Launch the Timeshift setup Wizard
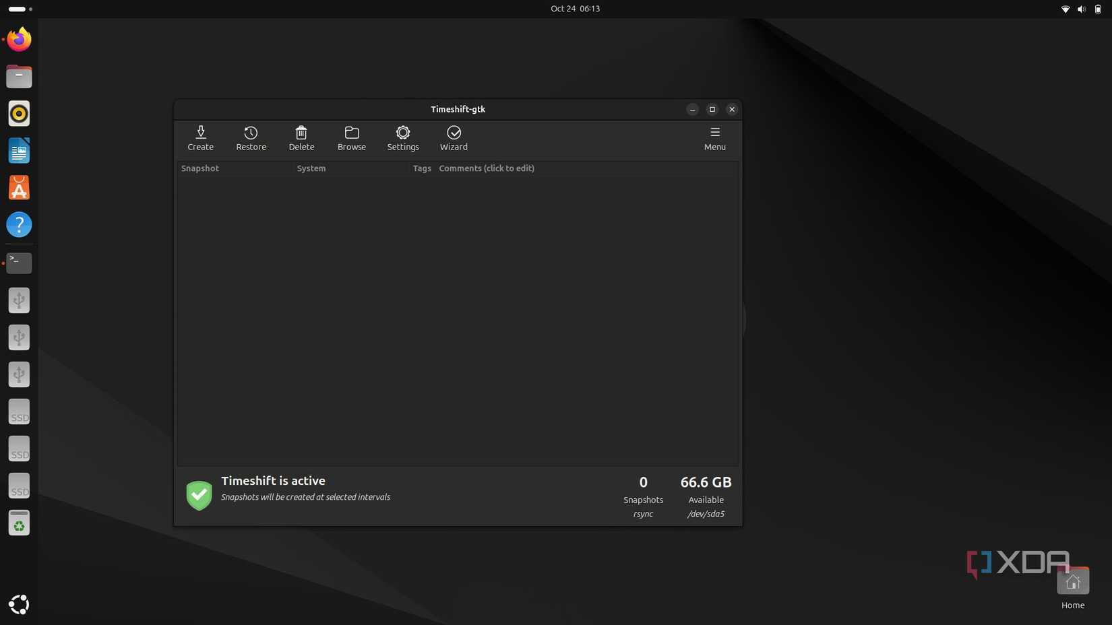1112x625 pixels. [453, 138]
